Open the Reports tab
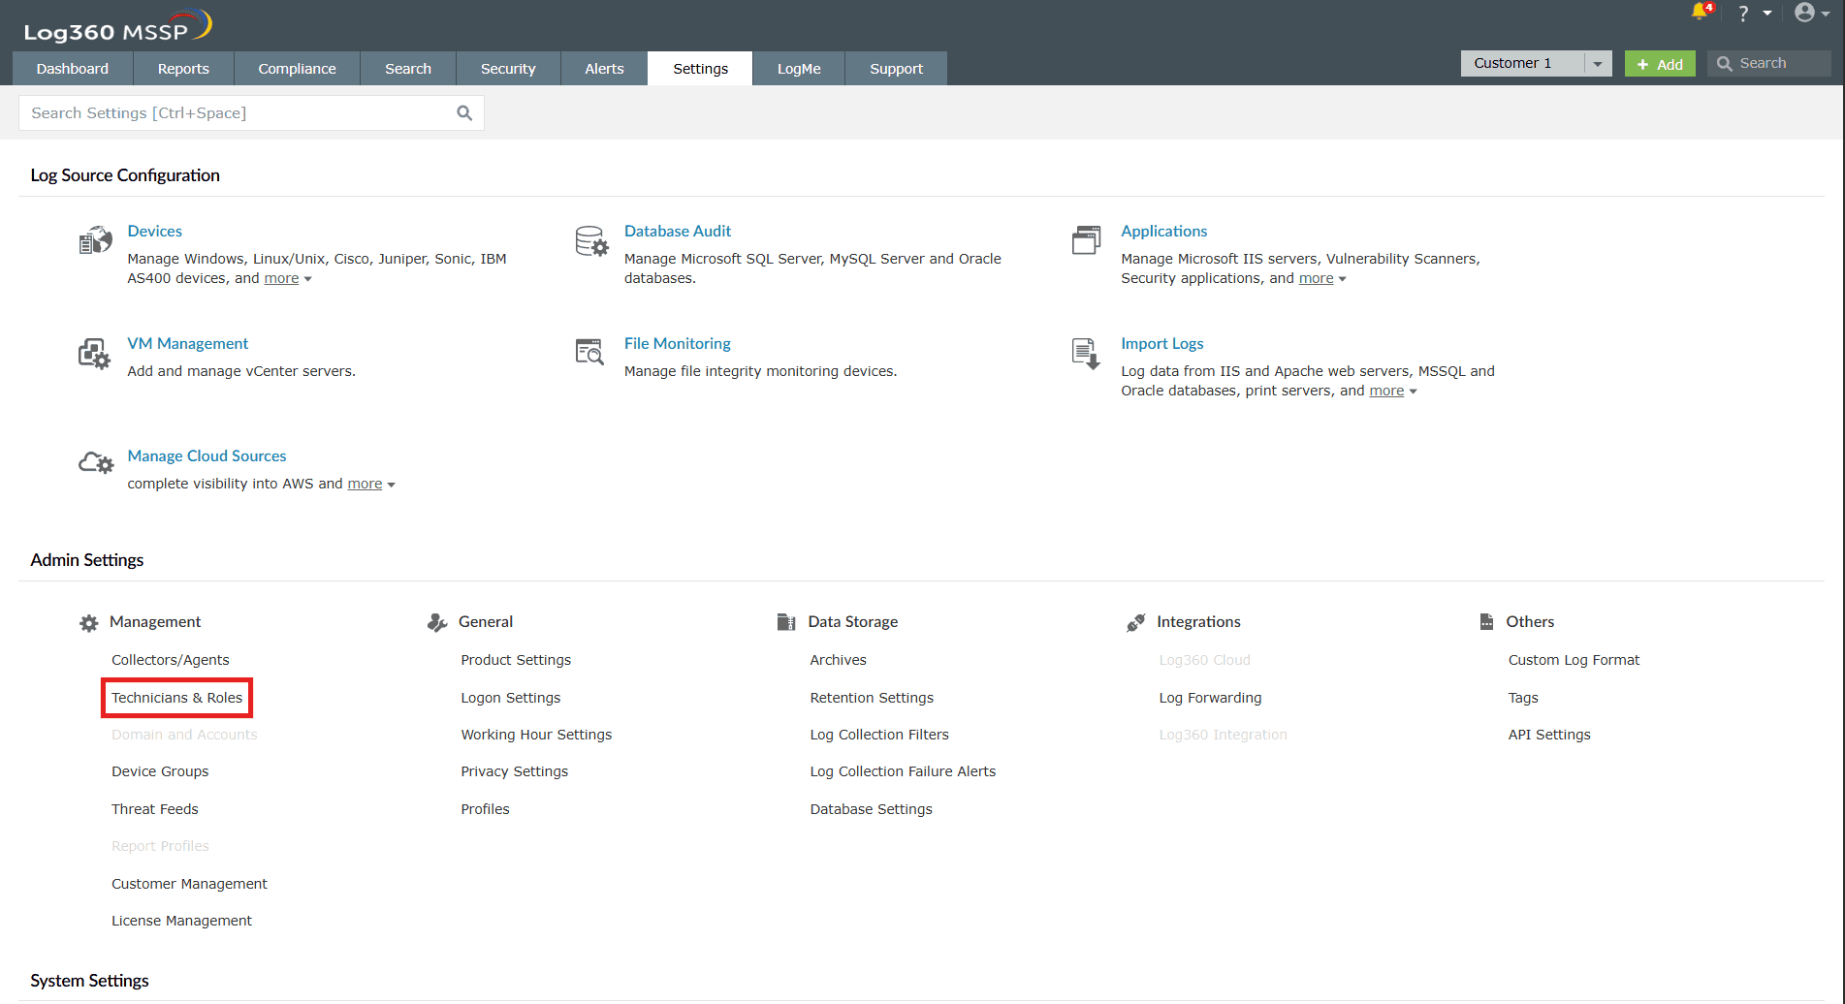The width and height of the screenshot is (1845, 1004). [x=183, y=69]
